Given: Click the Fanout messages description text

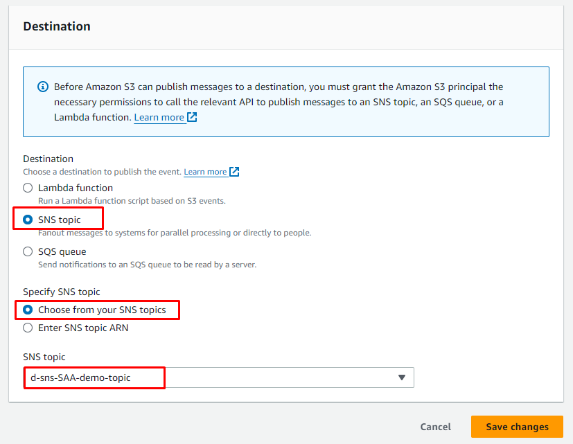Looking at the screenshot, I should coord(175,233).
